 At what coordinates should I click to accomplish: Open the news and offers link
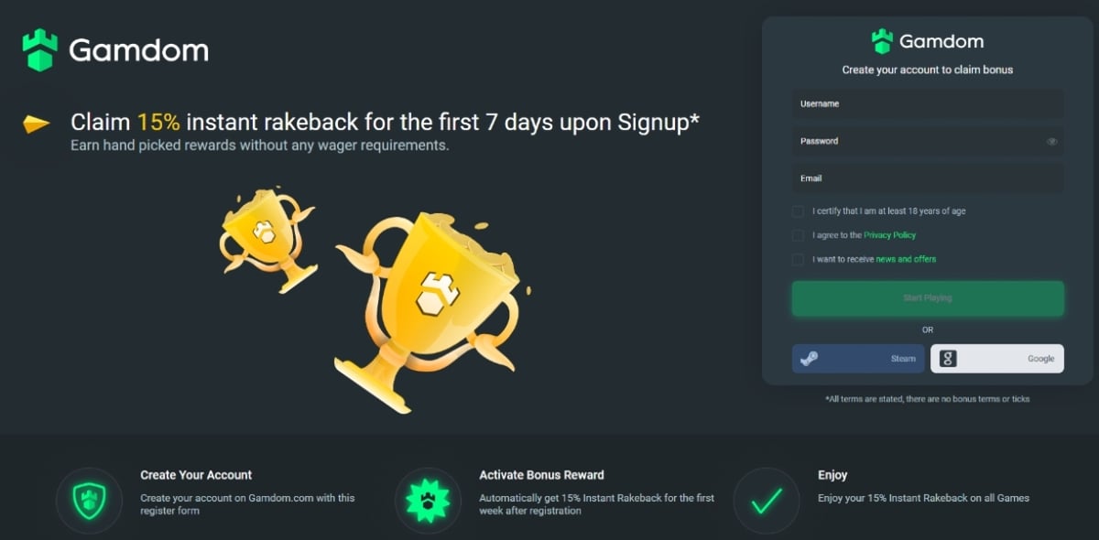pos(906,259)
